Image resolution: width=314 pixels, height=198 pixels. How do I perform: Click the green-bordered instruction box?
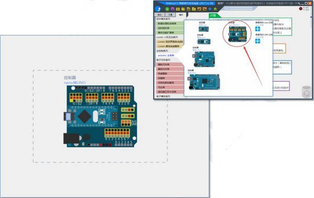click(x=282, y=27)
